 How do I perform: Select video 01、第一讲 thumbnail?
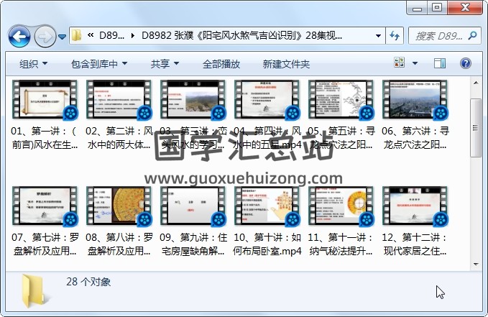pyautogui.click(x=45, y=100)
